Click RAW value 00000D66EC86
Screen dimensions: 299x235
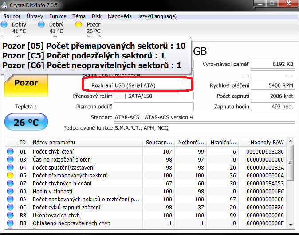pyautogui.click(x=265, y=152)
